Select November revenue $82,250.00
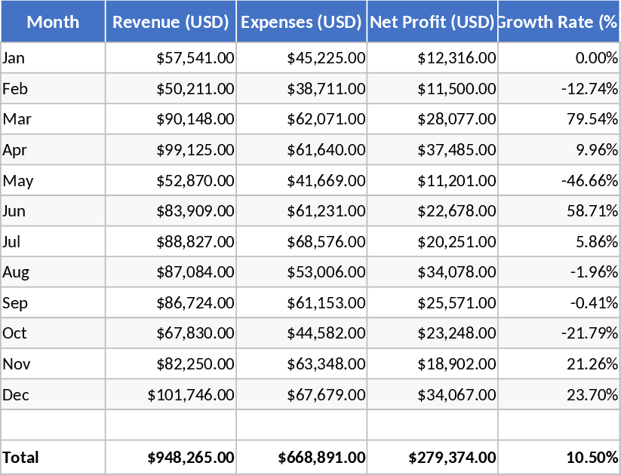Image resolution: width=621 pixels, height=475 pixels. (195, 364)
